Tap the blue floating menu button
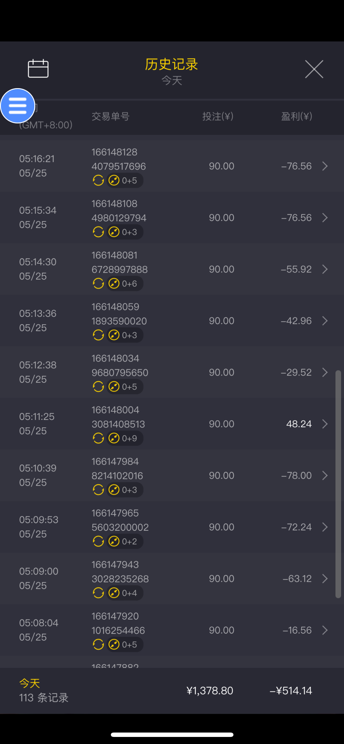This screenshot has height=744, width=344. 18,106
